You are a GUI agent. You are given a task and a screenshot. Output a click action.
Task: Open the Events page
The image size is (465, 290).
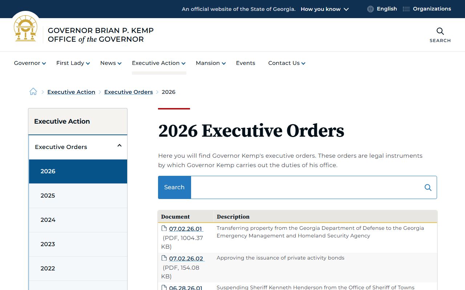click(246, 63)
